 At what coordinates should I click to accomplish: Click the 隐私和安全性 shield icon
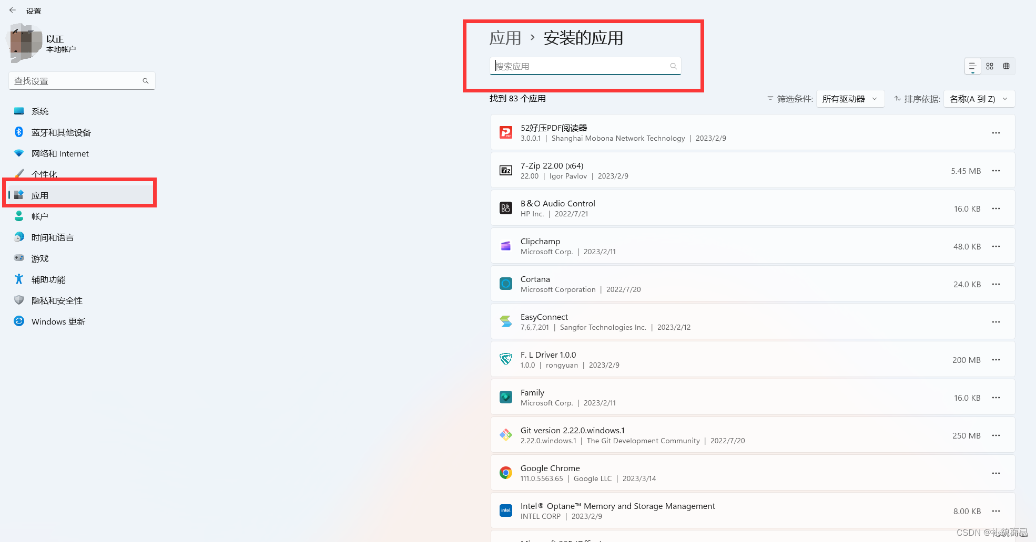19,300
